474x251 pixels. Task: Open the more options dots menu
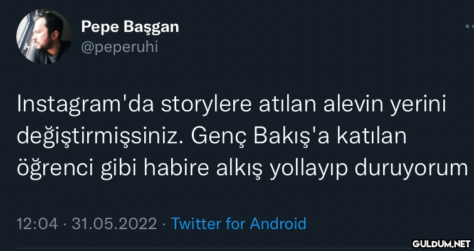coord(469,28)
